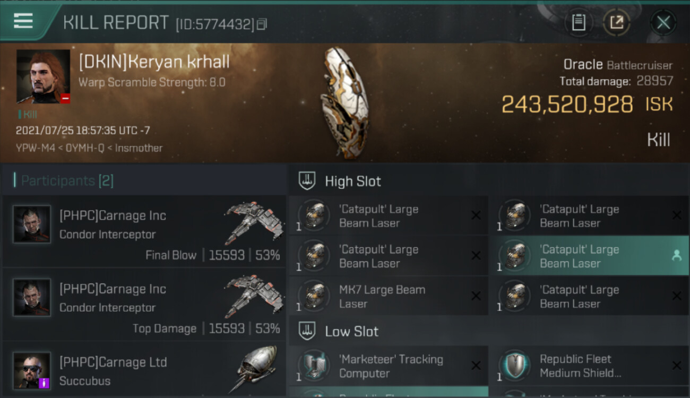Open the Top Damage Carnage Inc entry

click(144, 305)
